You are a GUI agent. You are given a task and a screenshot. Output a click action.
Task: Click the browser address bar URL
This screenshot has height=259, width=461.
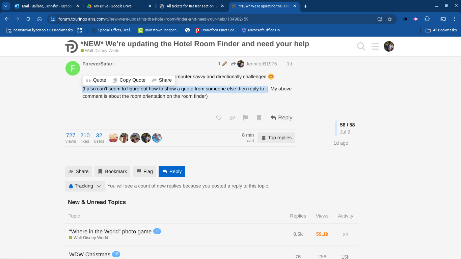(x=153, y=19)
